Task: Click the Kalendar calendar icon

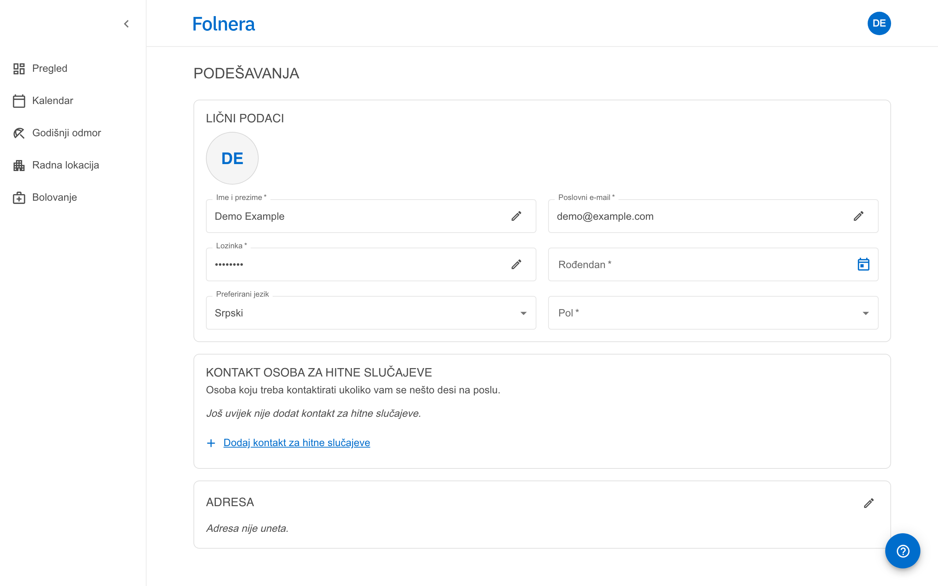Action: coord(19,101)
